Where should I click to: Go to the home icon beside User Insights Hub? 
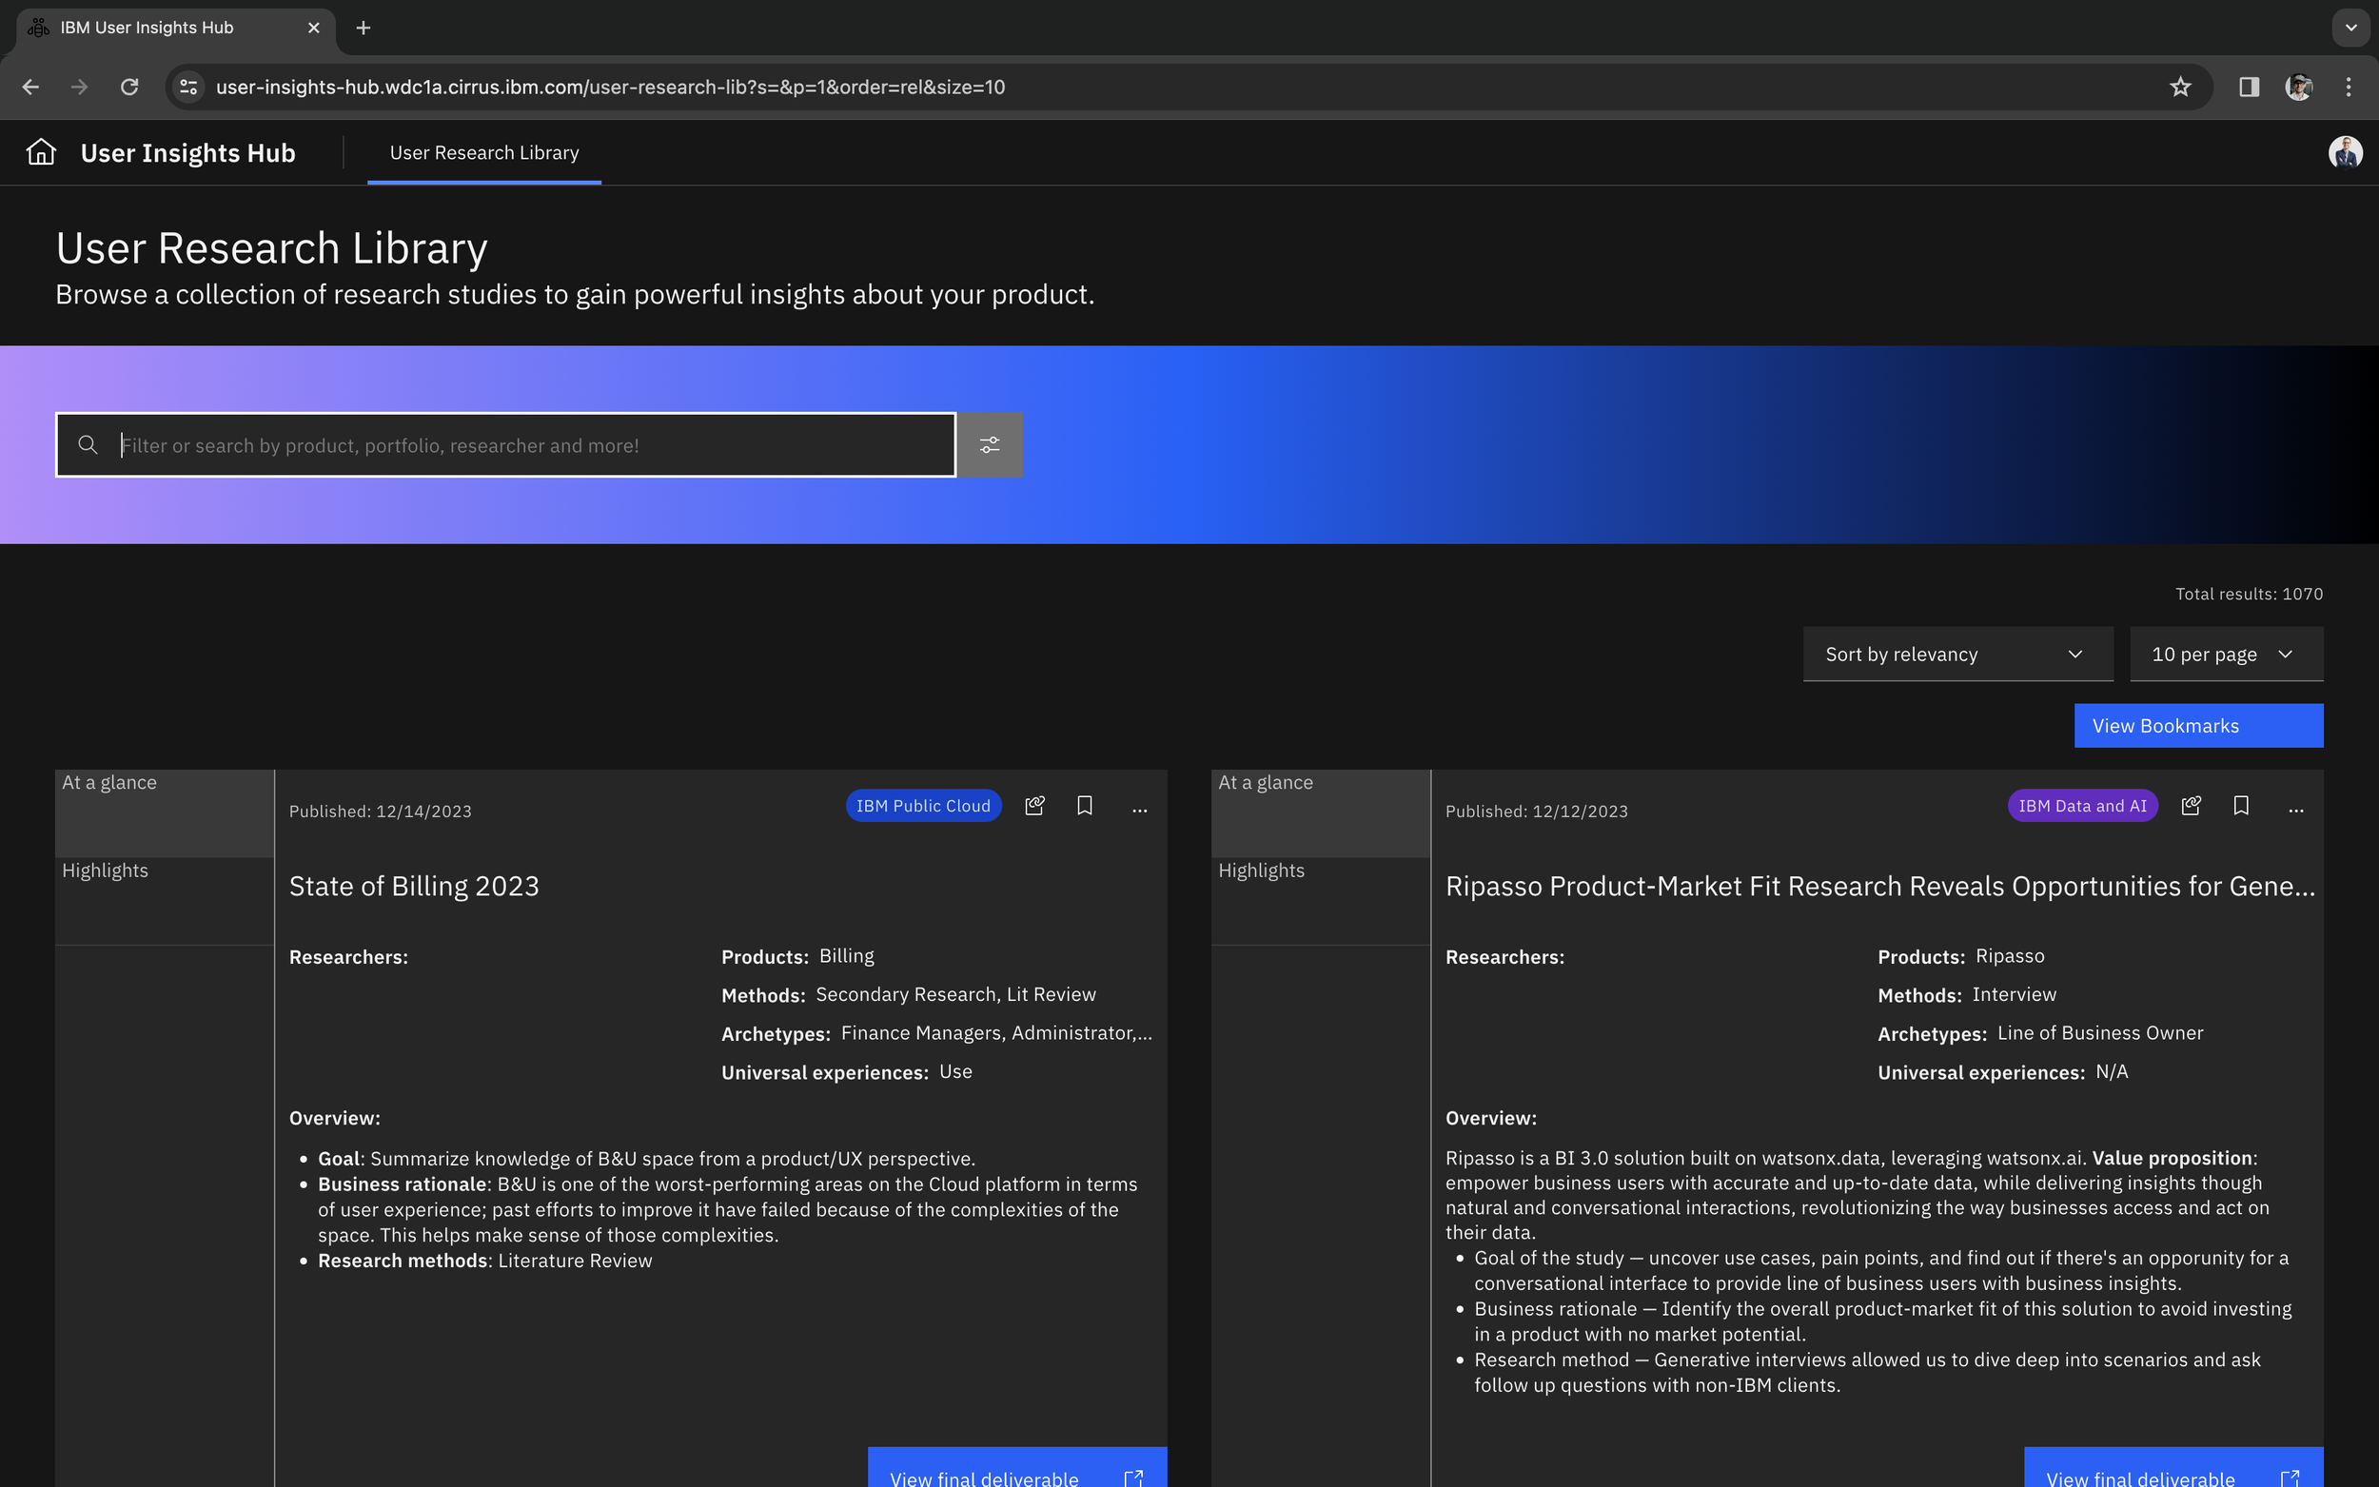41,152
